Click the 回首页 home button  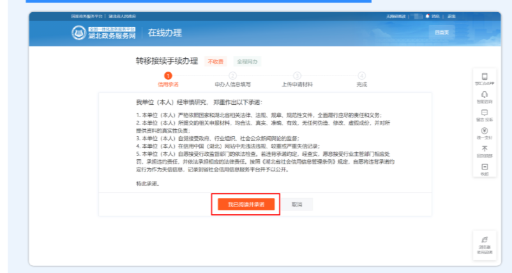442,33
